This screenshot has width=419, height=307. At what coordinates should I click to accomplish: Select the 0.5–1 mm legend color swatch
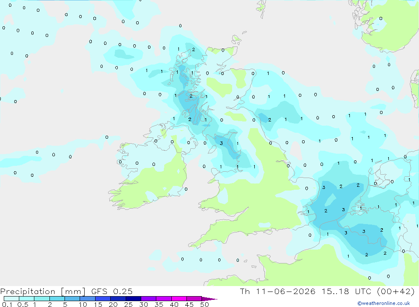coord(27,299)
